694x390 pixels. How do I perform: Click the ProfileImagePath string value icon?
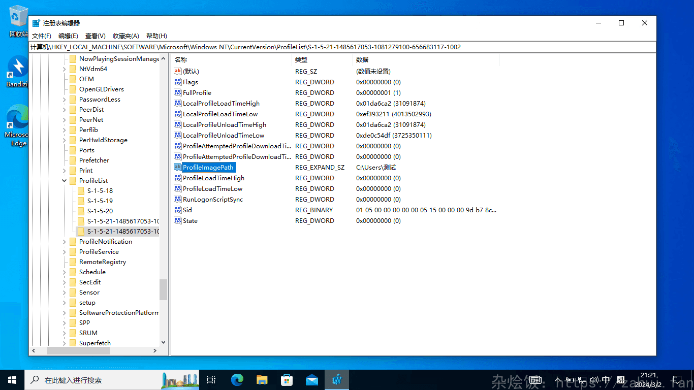pyautogui.click(x=178, y=168)
